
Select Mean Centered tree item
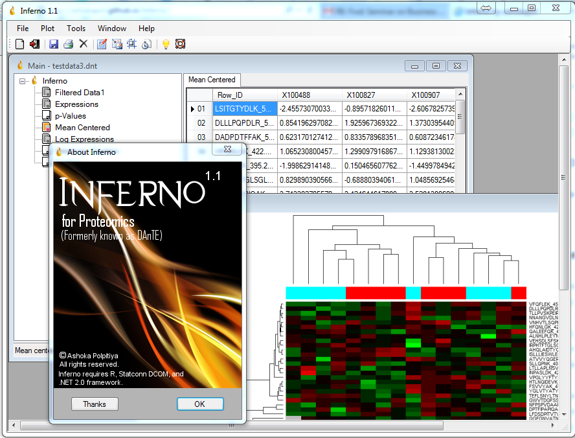click(x=82, y=127)
